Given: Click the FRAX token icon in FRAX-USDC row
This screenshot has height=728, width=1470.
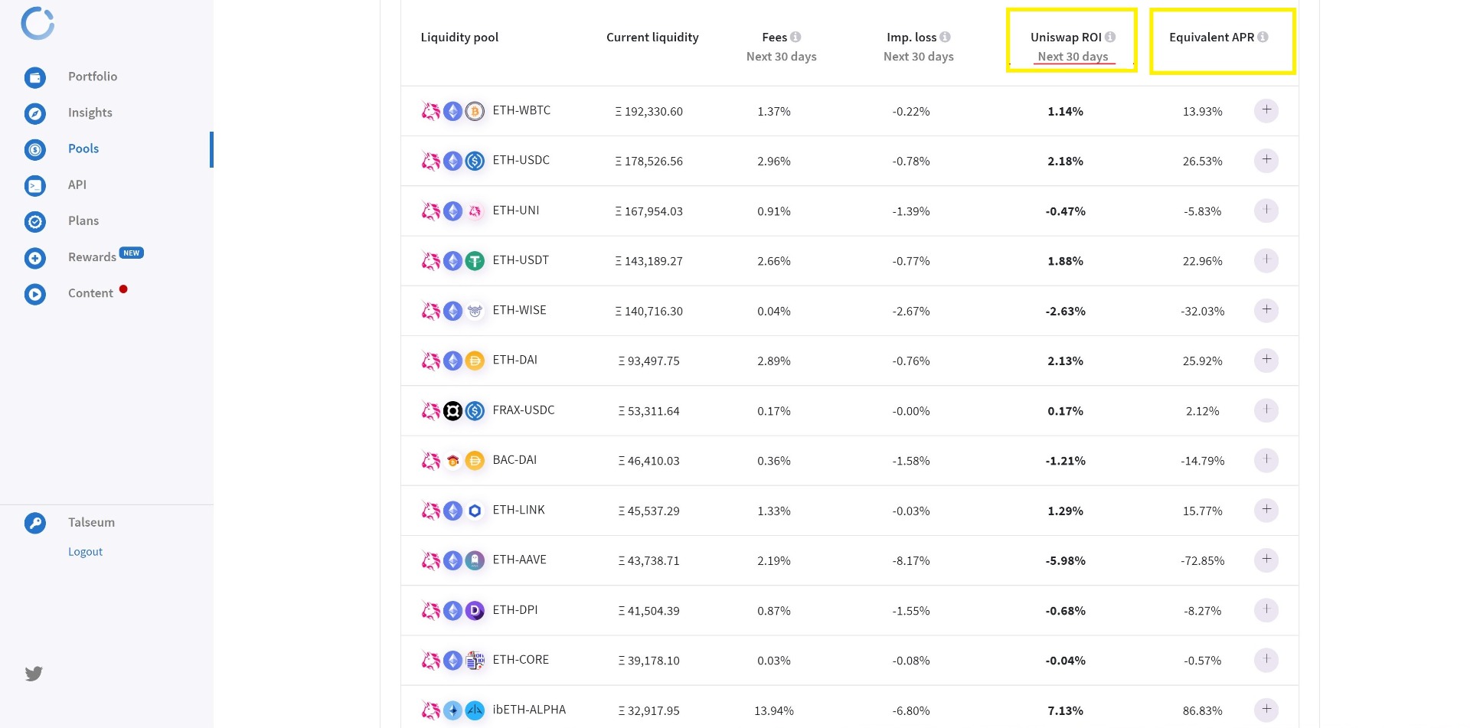Looking at the screenshot, I should point(453,411).
